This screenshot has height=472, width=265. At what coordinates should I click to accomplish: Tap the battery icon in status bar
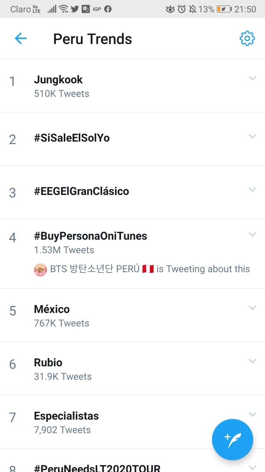tap(224, 9)
